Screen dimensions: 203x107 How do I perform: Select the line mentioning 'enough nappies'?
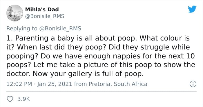101,56
